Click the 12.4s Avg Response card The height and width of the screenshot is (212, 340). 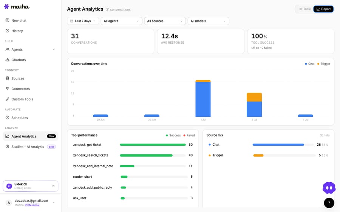201,41
